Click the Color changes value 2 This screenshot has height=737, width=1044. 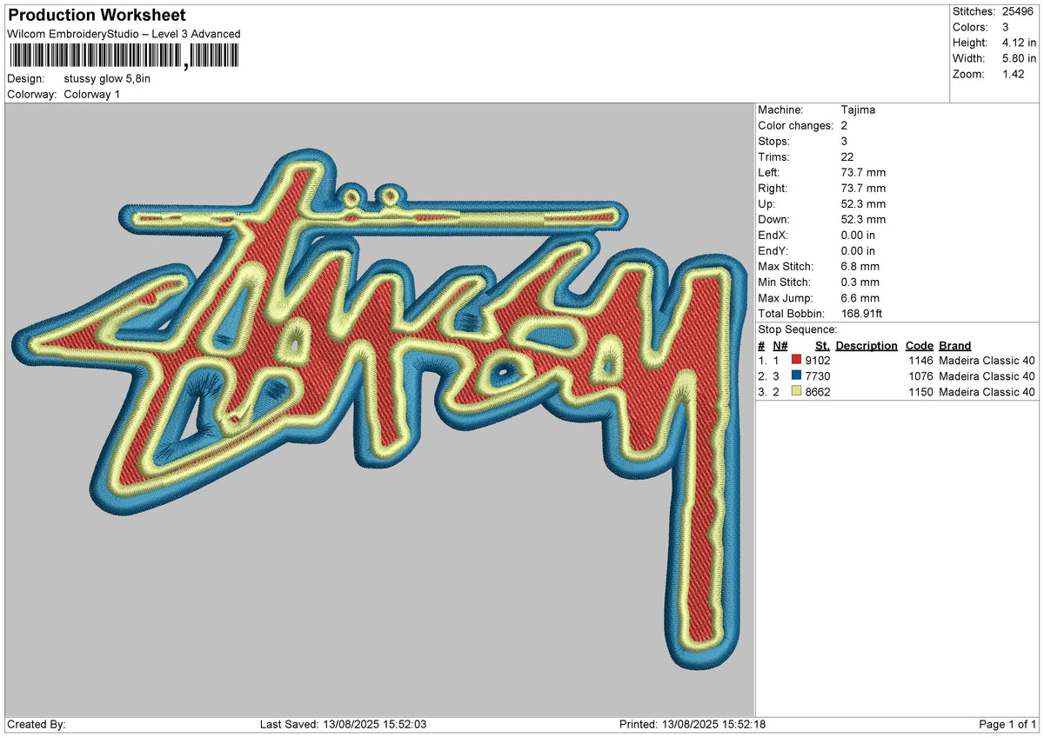845,126
